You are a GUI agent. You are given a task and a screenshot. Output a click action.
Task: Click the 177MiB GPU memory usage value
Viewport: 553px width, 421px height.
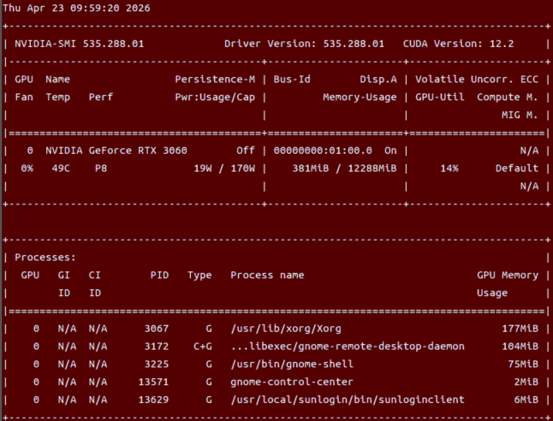tap(520, 329)
